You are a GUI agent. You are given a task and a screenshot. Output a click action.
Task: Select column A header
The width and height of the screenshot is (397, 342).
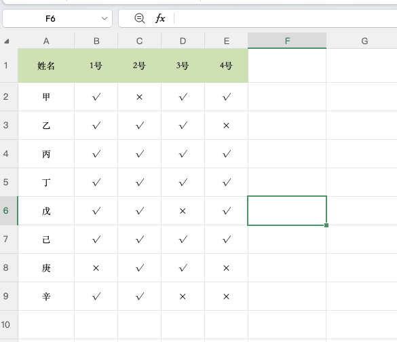[x=46, y=41]
